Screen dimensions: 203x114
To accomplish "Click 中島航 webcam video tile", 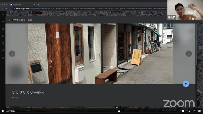I will coord(185,10).
